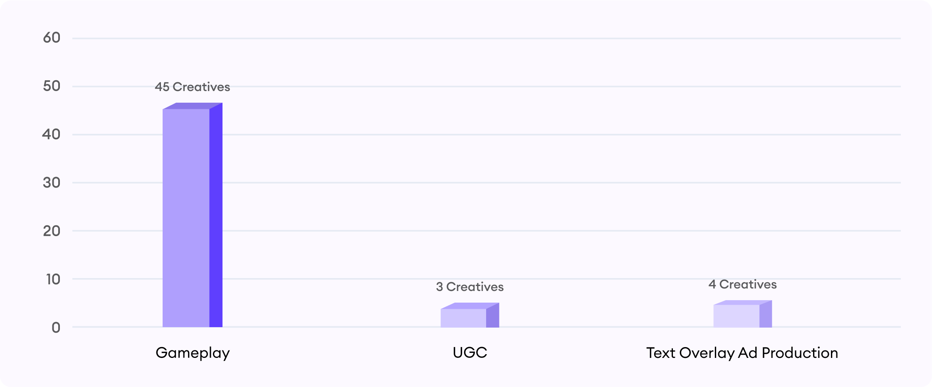Image resolution: width=932 pixels, height=387 pixels.
Task: Click the 0 y-axis tick label
Action: click(x=56, y=328)
